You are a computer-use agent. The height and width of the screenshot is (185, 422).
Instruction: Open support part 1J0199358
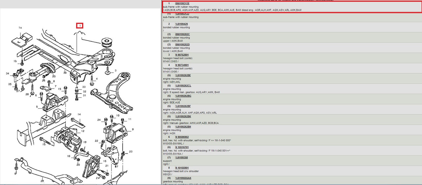[x=182, y=157]
